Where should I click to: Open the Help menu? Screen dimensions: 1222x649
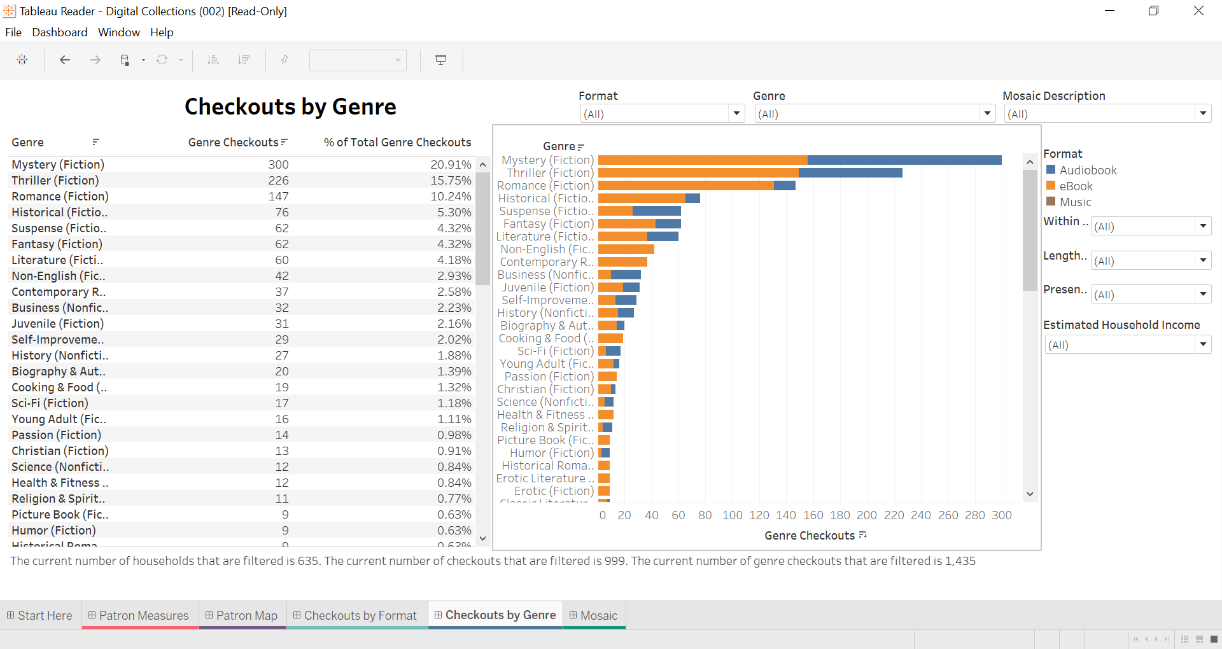(x=162, y=32)
